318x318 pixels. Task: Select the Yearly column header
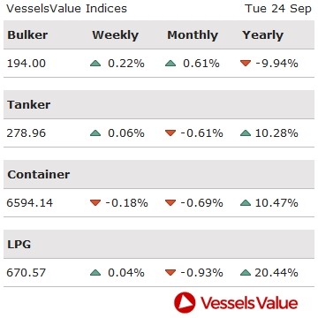point(263,35)
